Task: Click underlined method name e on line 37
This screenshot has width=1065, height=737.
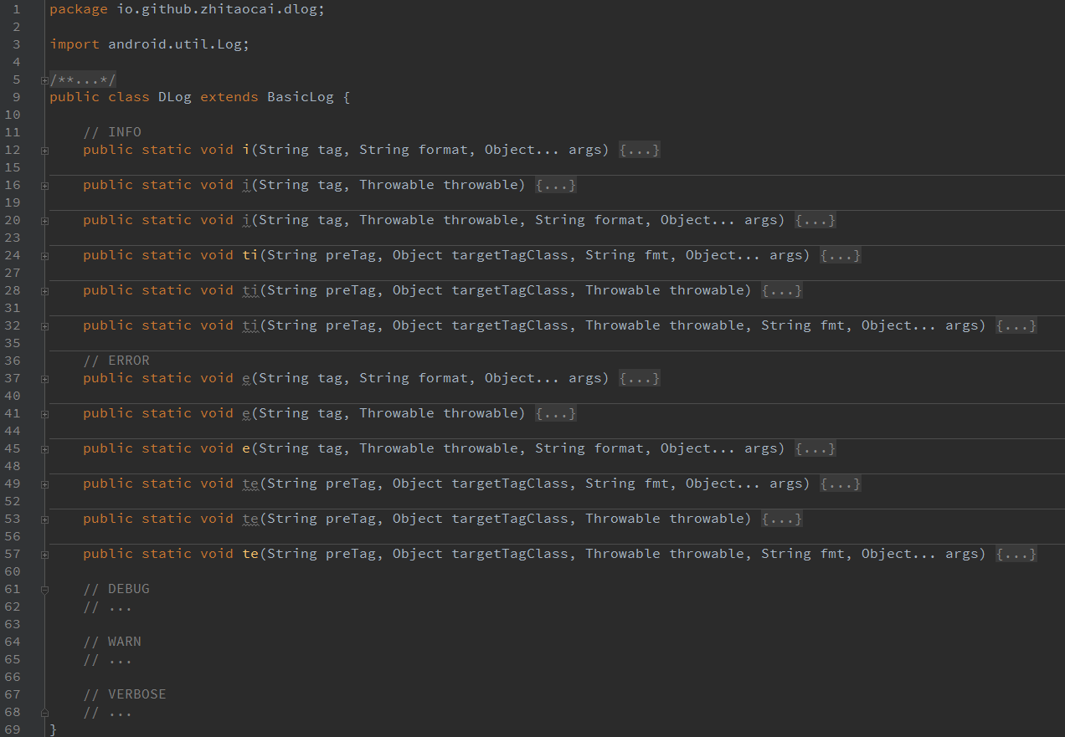Action: (x=246, y=378)
